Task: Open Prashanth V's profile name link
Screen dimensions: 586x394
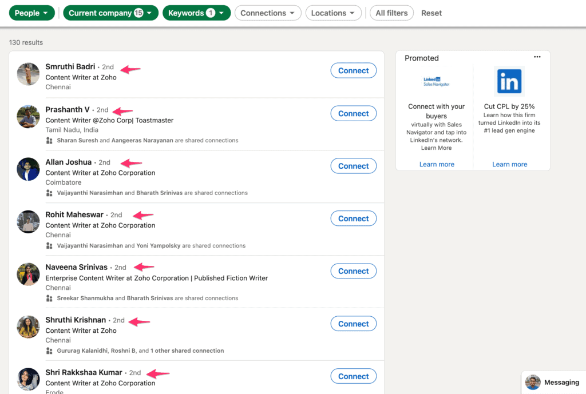Action: tap(68, 110)
